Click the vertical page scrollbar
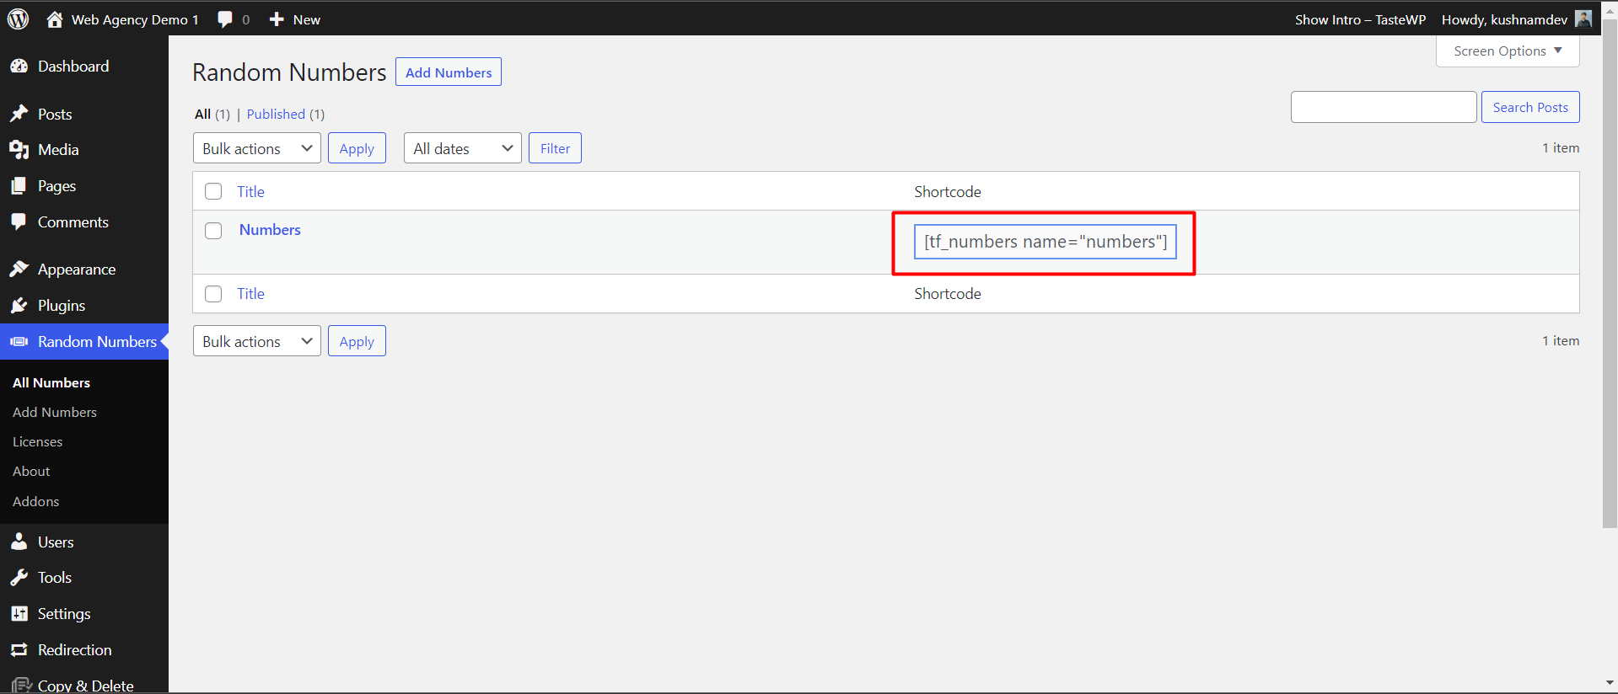Screen dimensions: 1618x694 (1610, 274)
